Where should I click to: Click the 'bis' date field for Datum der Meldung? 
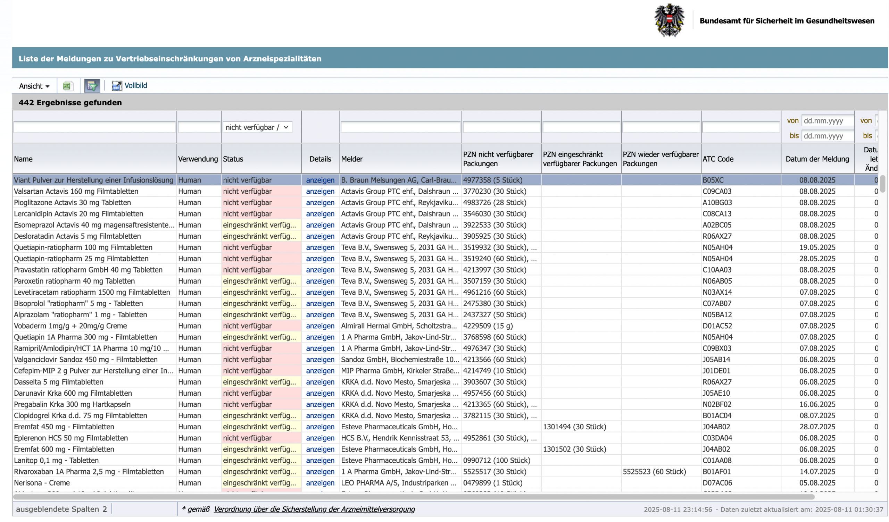(x=827, y=136)
